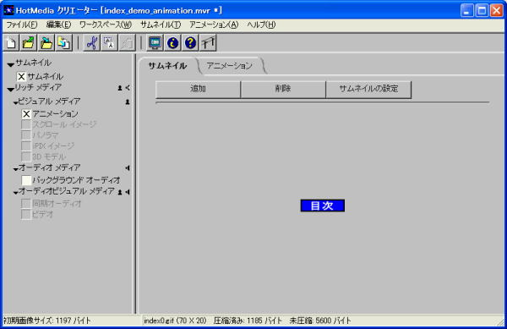
Task: Click the HotMedia application icon in title bar
Action: [x=8, y=10]
